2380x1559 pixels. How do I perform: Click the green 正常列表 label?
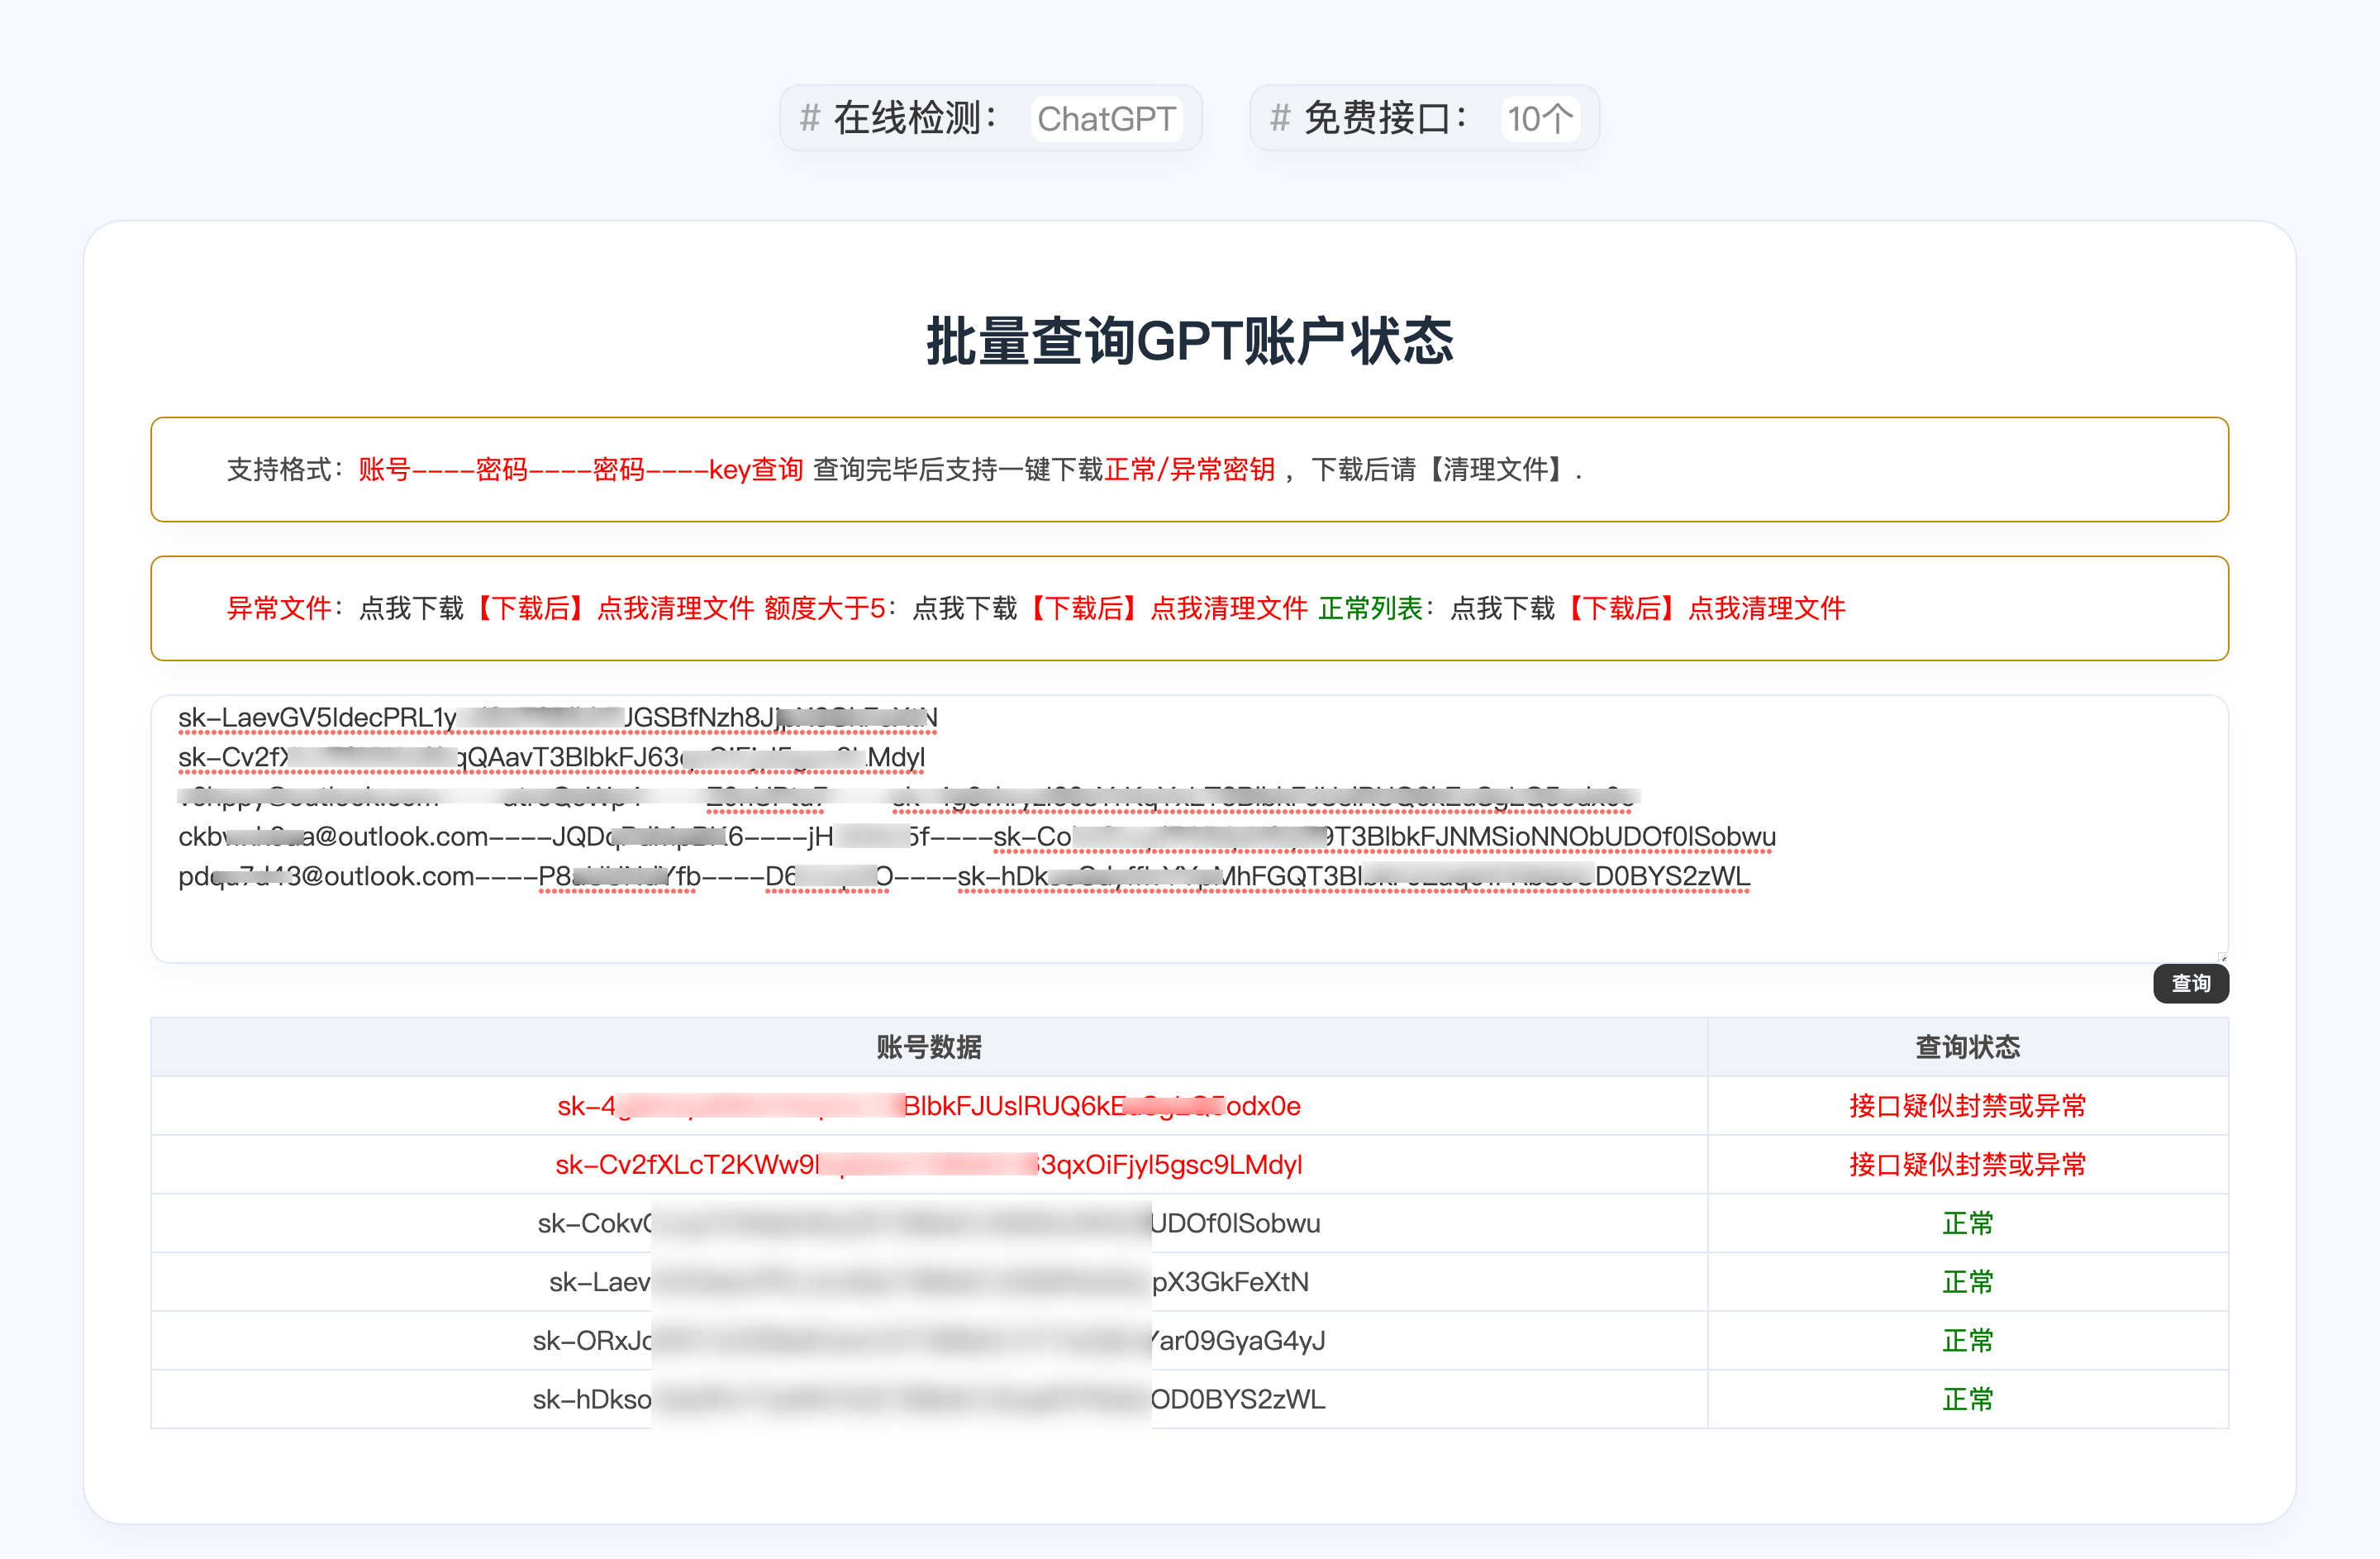point(1370,608)
